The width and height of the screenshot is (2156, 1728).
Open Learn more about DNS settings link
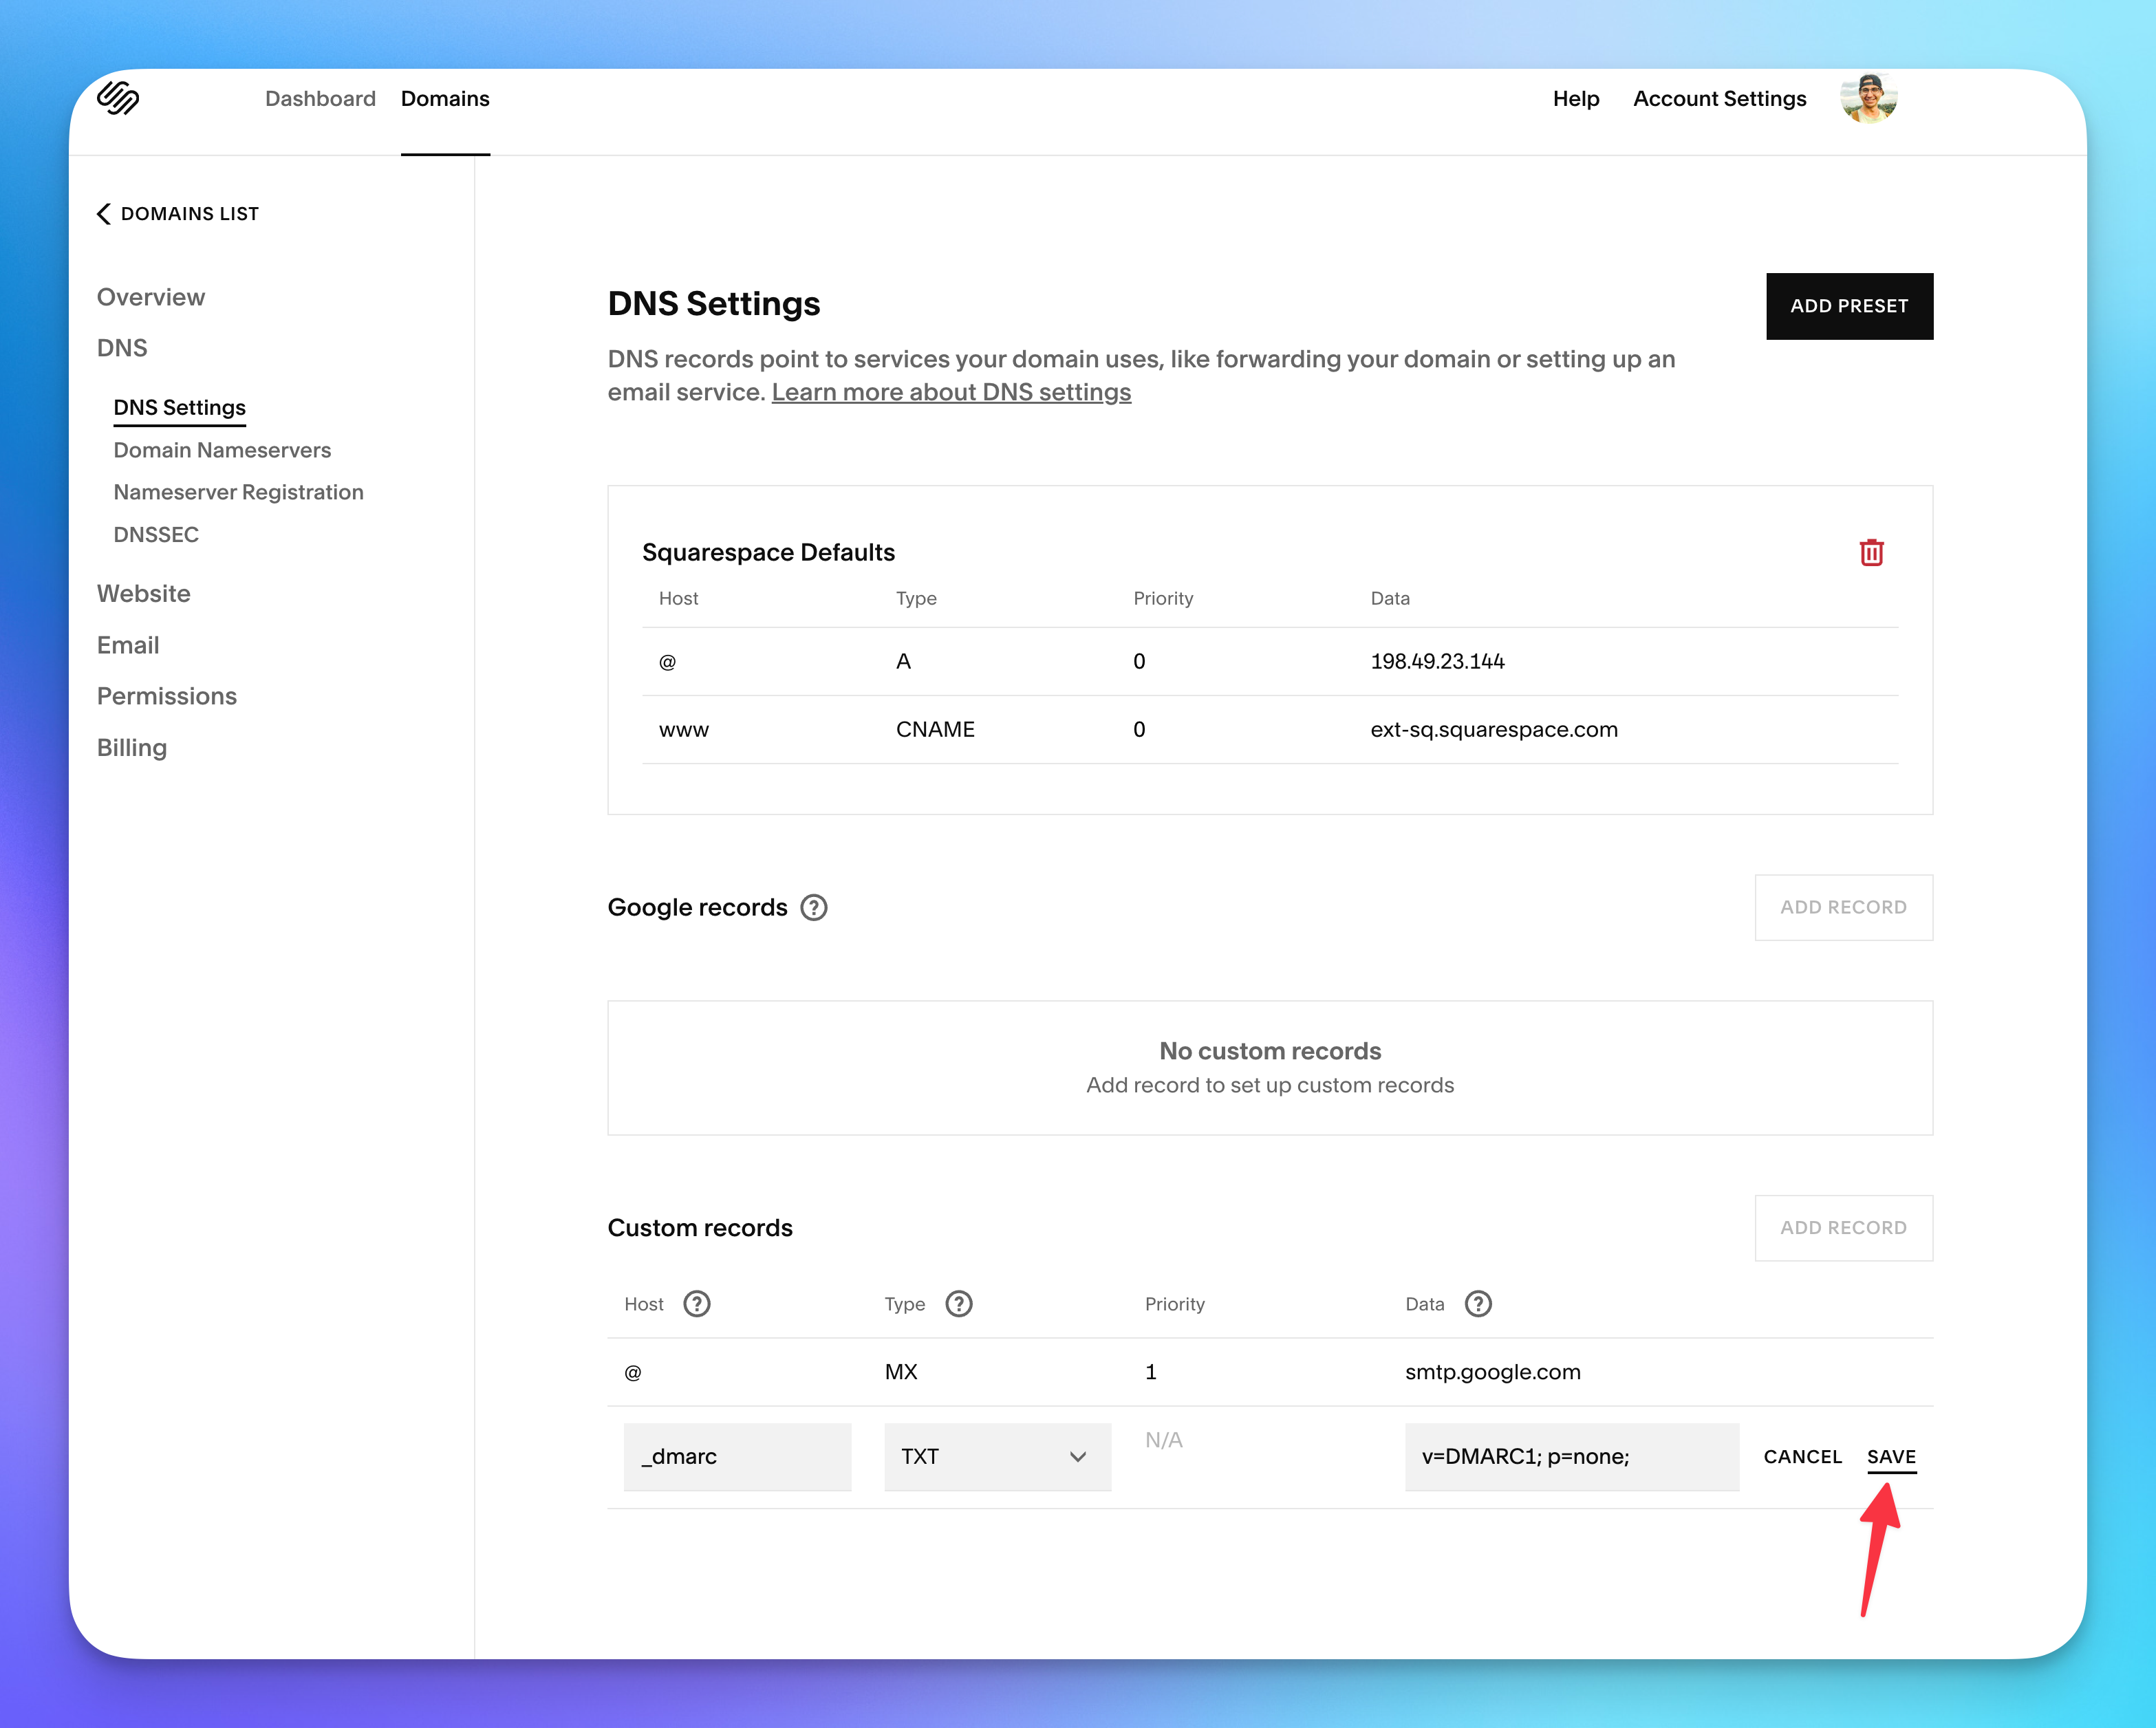point(951,392)
